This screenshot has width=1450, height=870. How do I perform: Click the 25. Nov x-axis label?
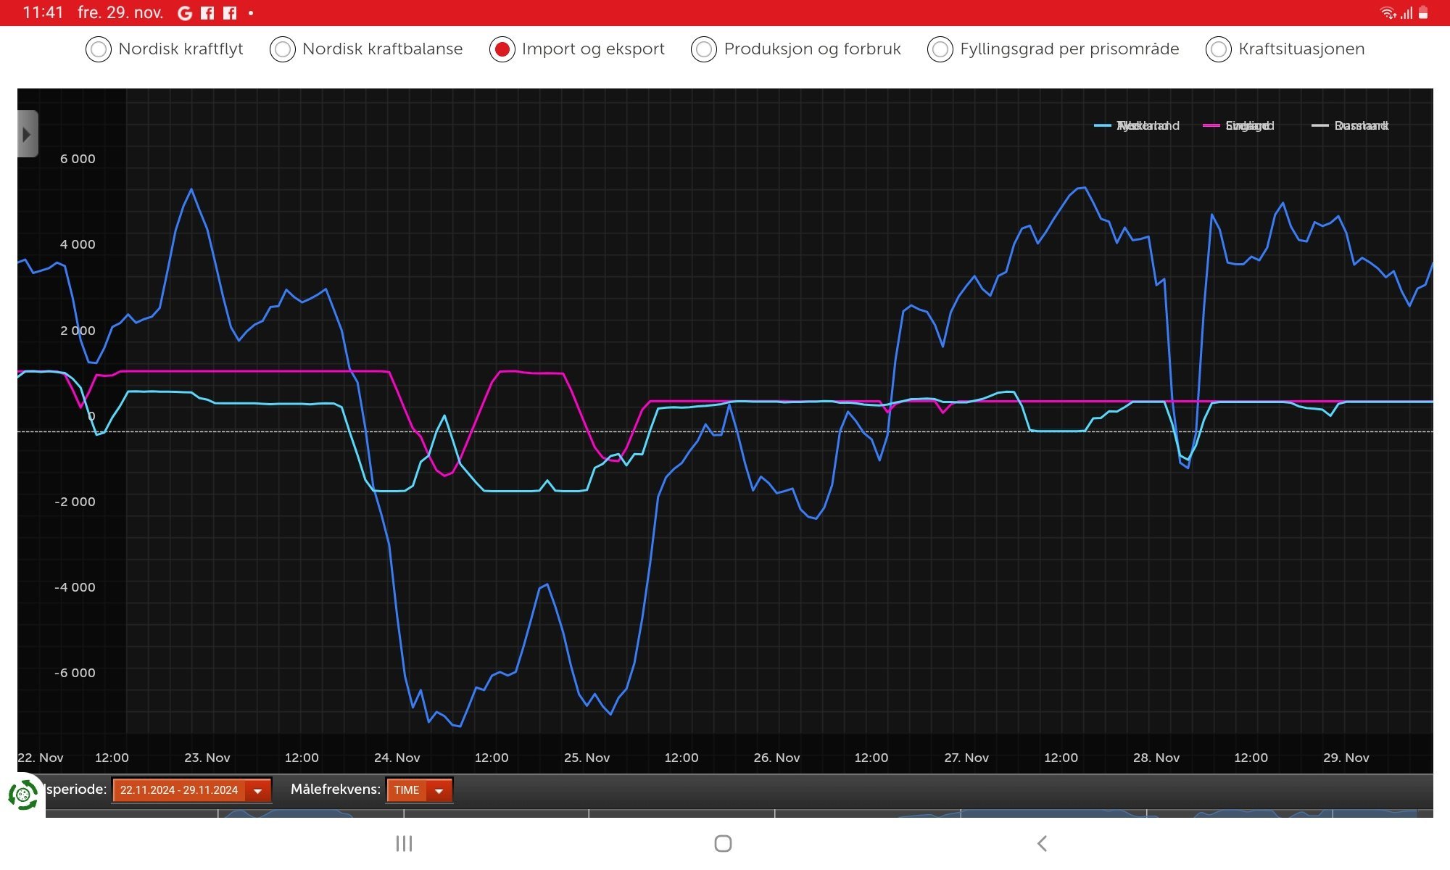587,758
